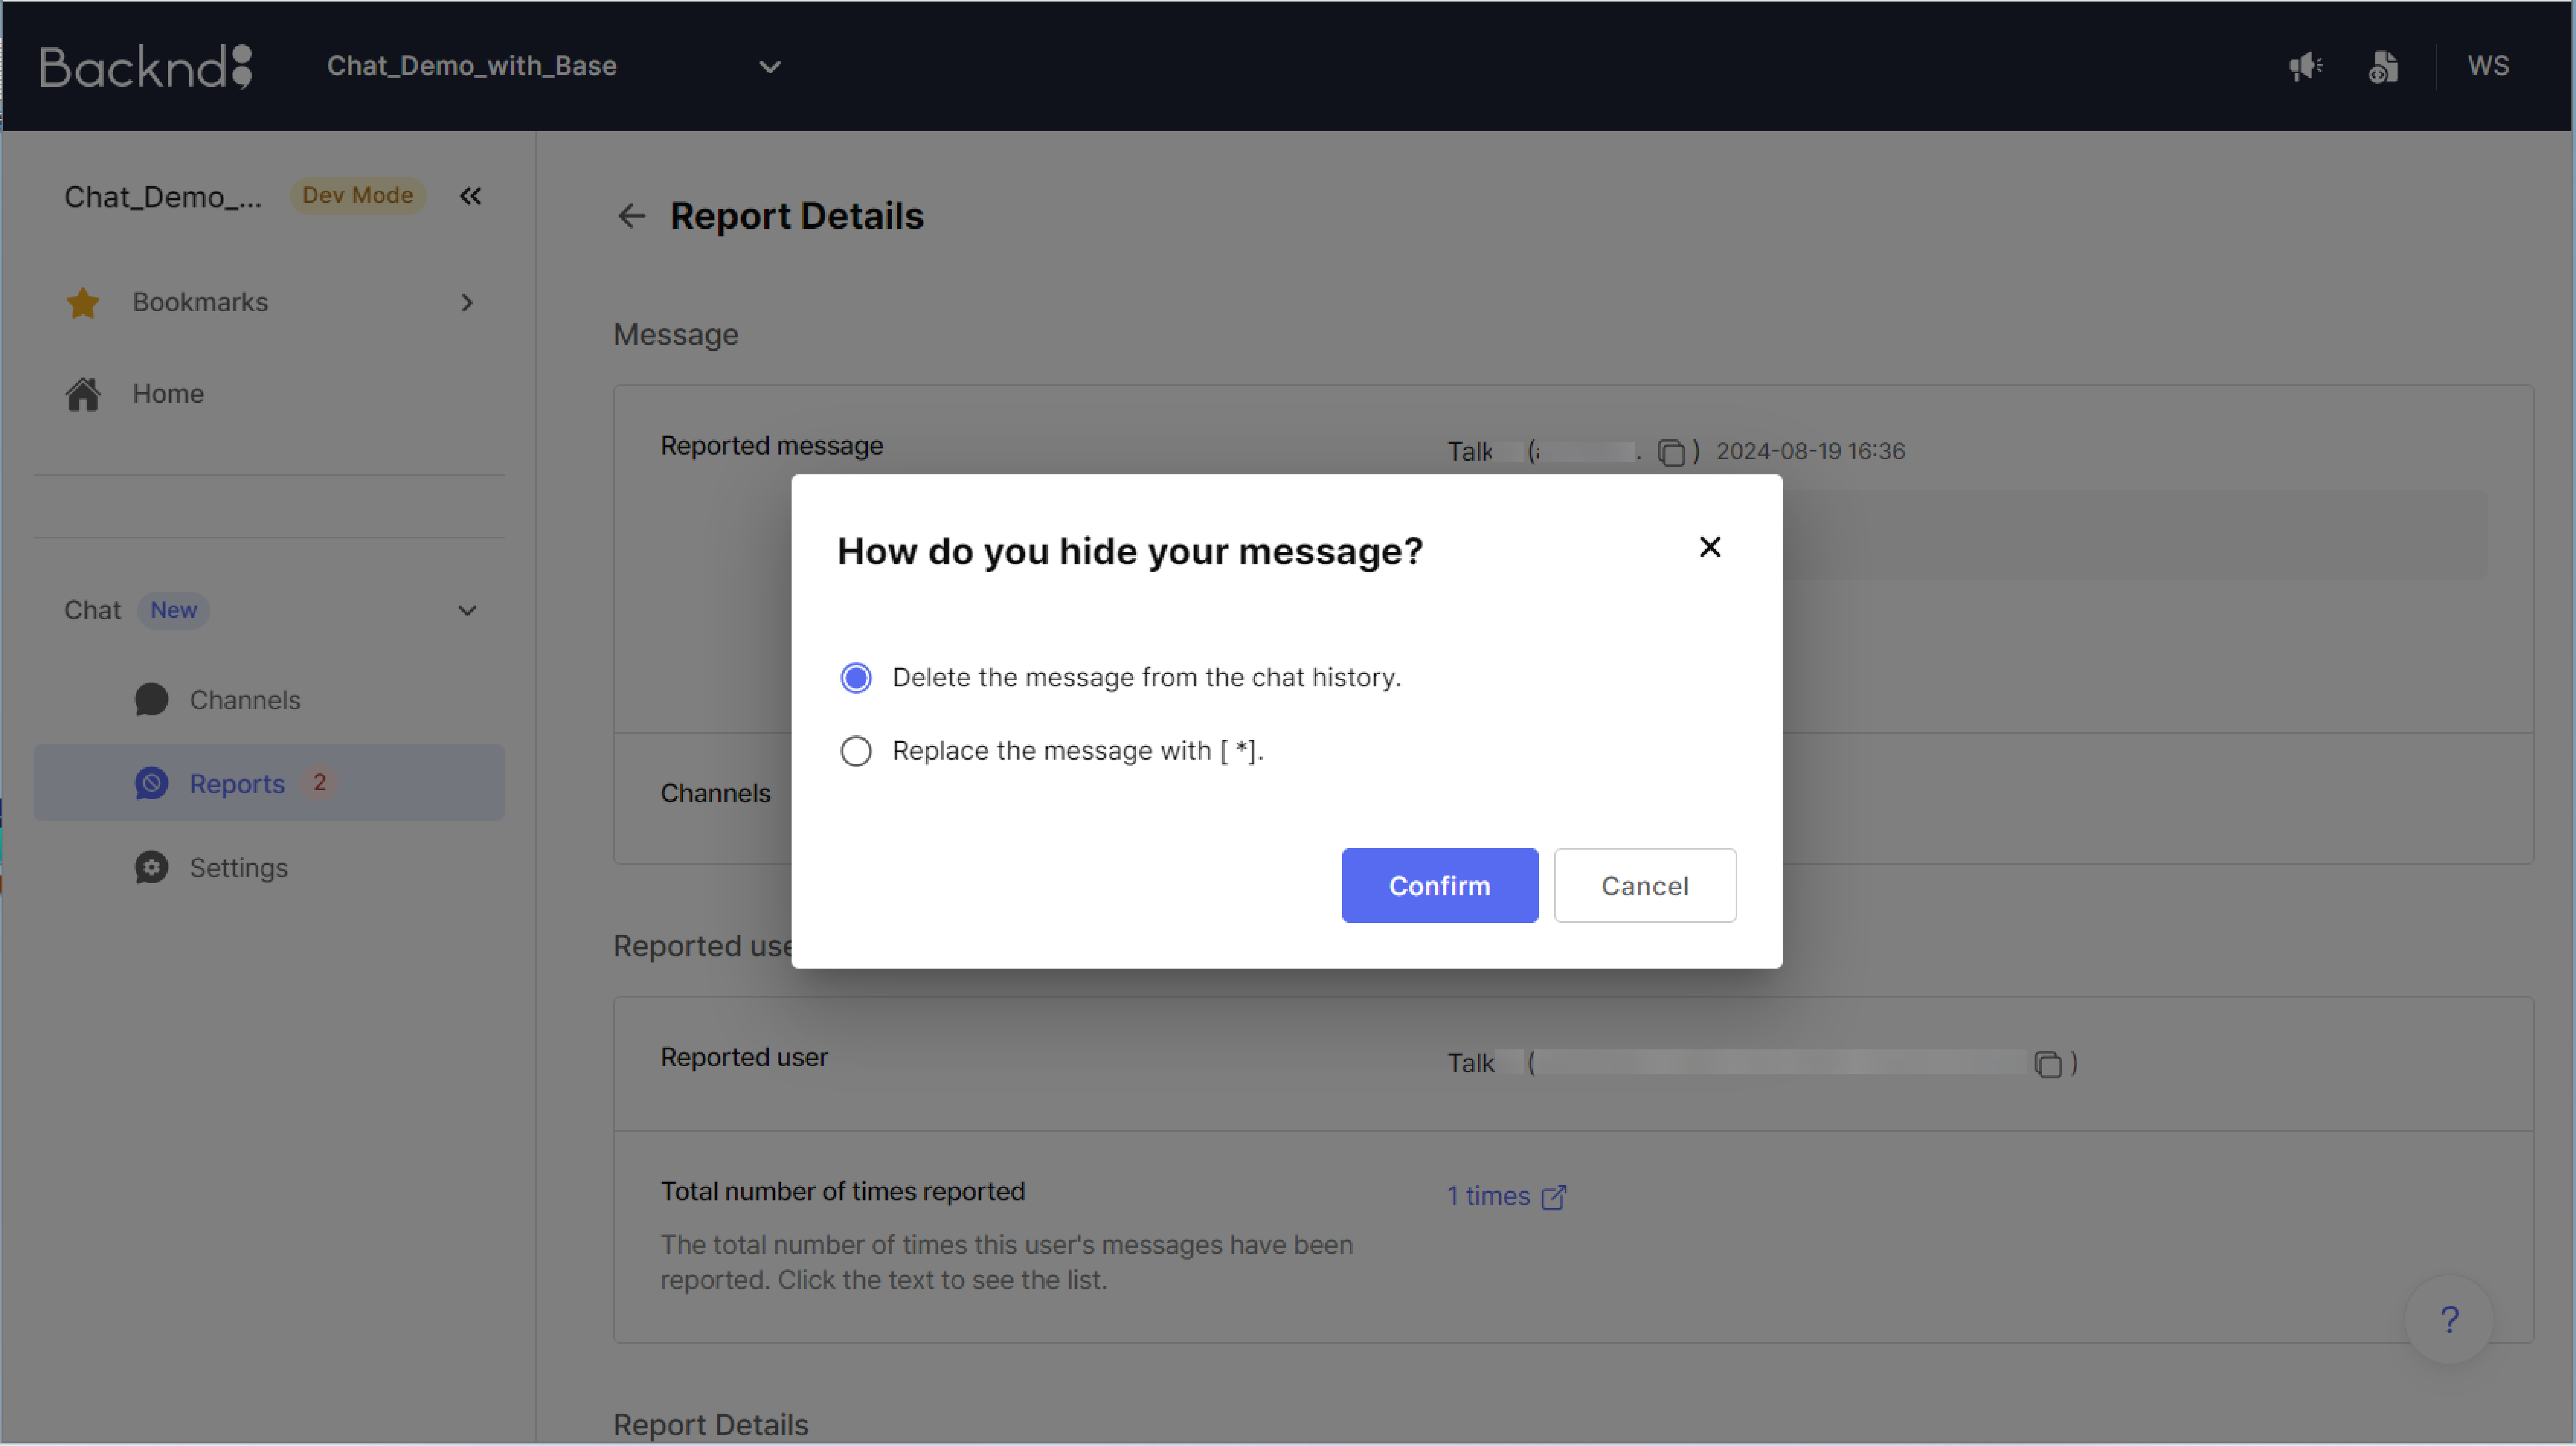Collapse the sidebar with double chevron
The image size is (2576, 1446).
[x=470, y=196]
